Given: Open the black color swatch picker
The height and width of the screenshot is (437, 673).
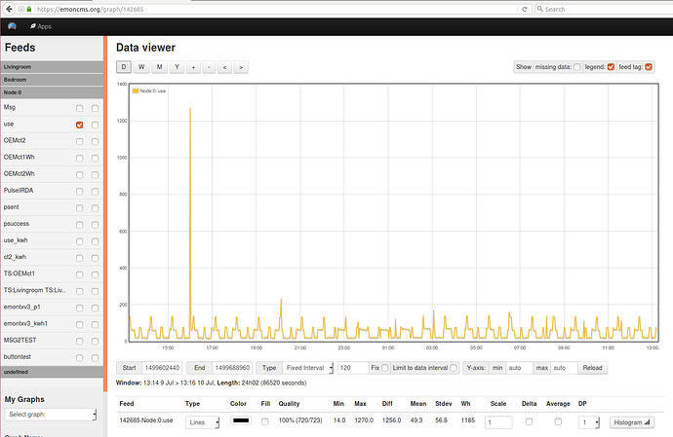Looking at the screenshot, I should (241, 420).
